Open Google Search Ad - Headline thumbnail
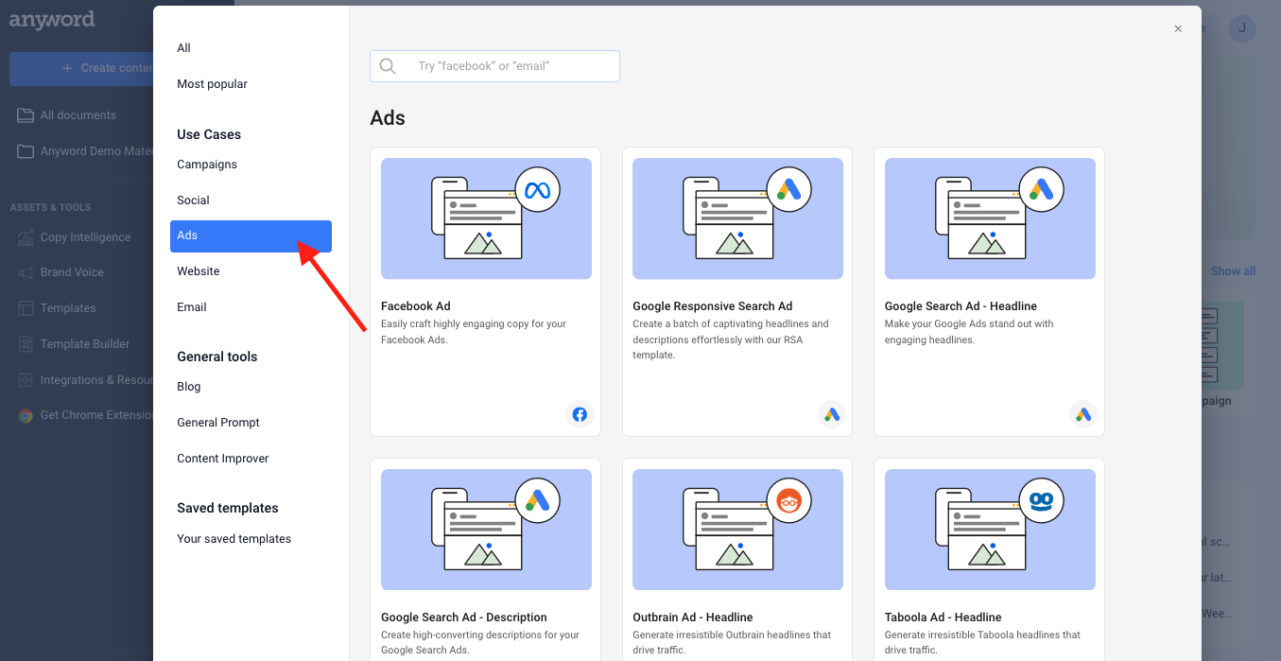The width and height of the screenshot is (1281, 661). tap(990, 218)
